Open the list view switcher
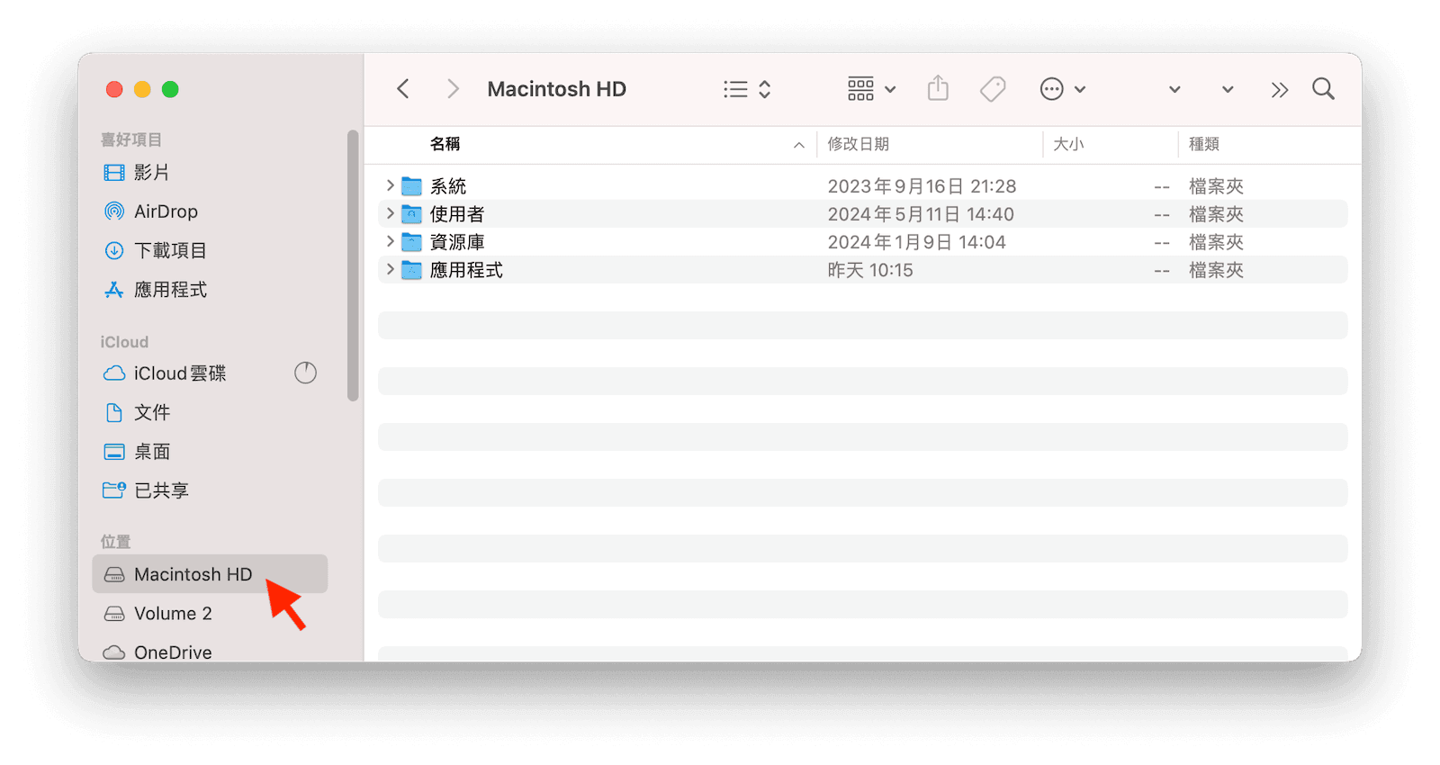Image resolution: width=1440 pixels, height=765 pixels. tap(747, 89)
